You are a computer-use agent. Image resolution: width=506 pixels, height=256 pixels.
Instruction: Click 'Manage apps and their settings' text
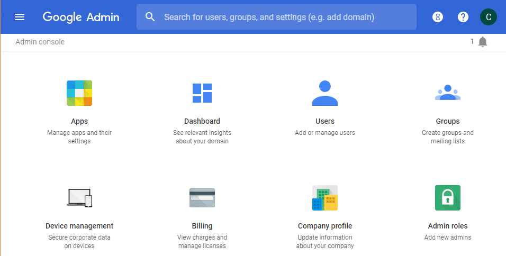click(x=79, y=136)
